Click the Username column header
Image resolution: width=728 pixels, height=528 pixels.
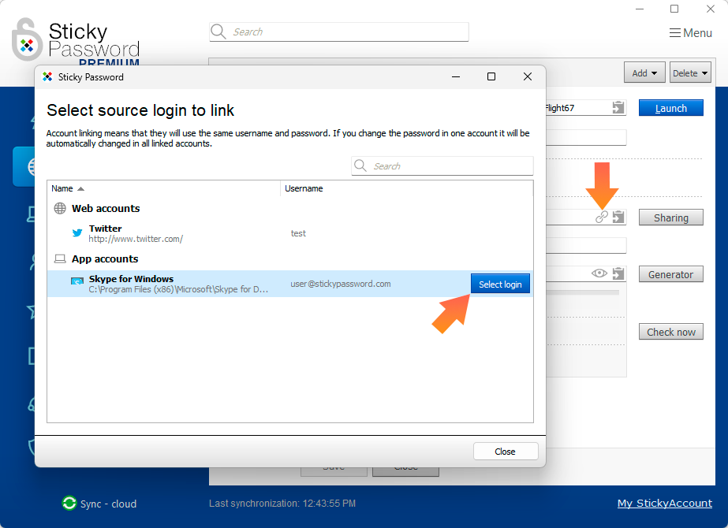click(406, 188)
